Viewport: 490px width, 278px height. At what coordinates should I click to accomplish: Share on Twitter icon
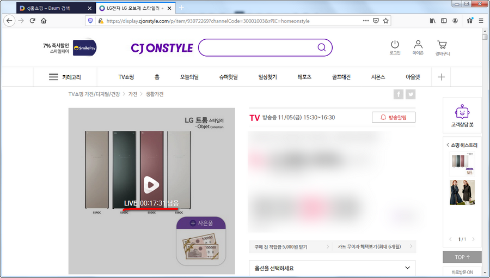[411, 94]
